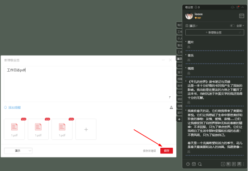Click the last boxed character icon
This screenshot has height=171, width=248.
point(239,164)
